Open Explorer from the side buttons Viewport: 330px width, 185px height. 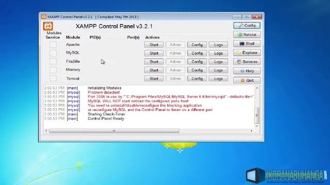pyautogui.click(x=247, y=52)
